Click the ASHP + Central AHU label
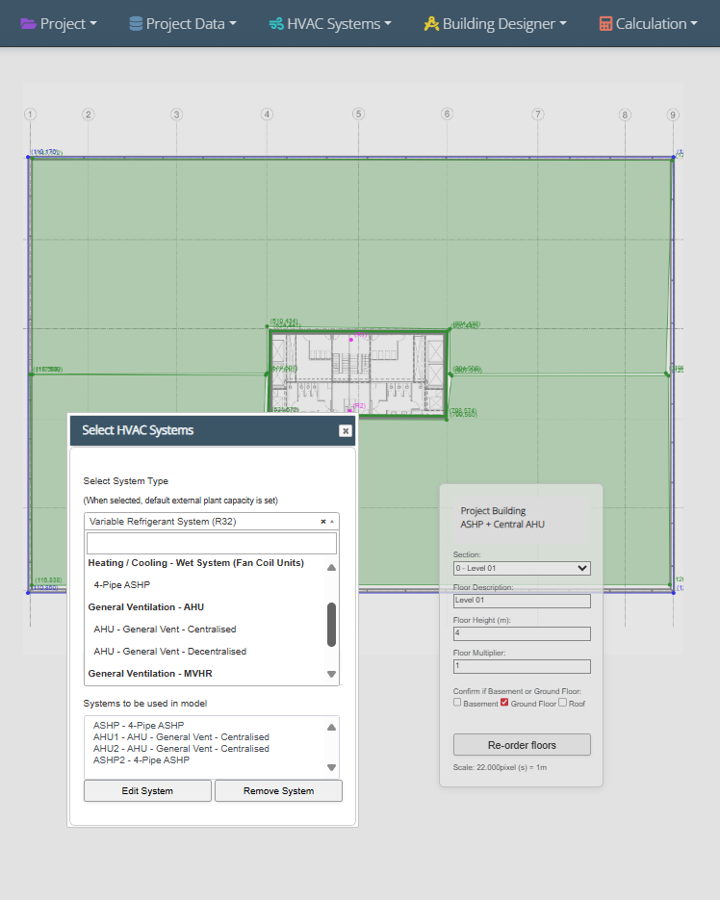 point(502,524)
